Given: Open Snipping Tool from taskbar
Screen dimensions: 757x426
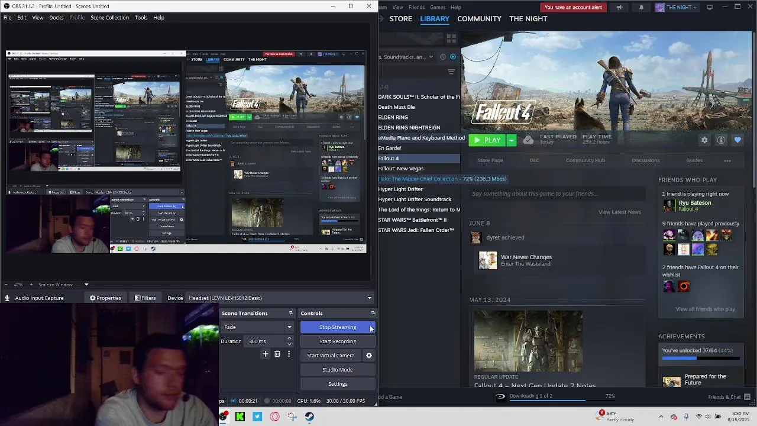Looking at the screenshot, I should point(292,417).
